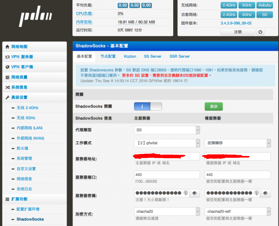The image size is (279, 226).
Task: Show backup server password with eye button
Action: coord(265,193)
